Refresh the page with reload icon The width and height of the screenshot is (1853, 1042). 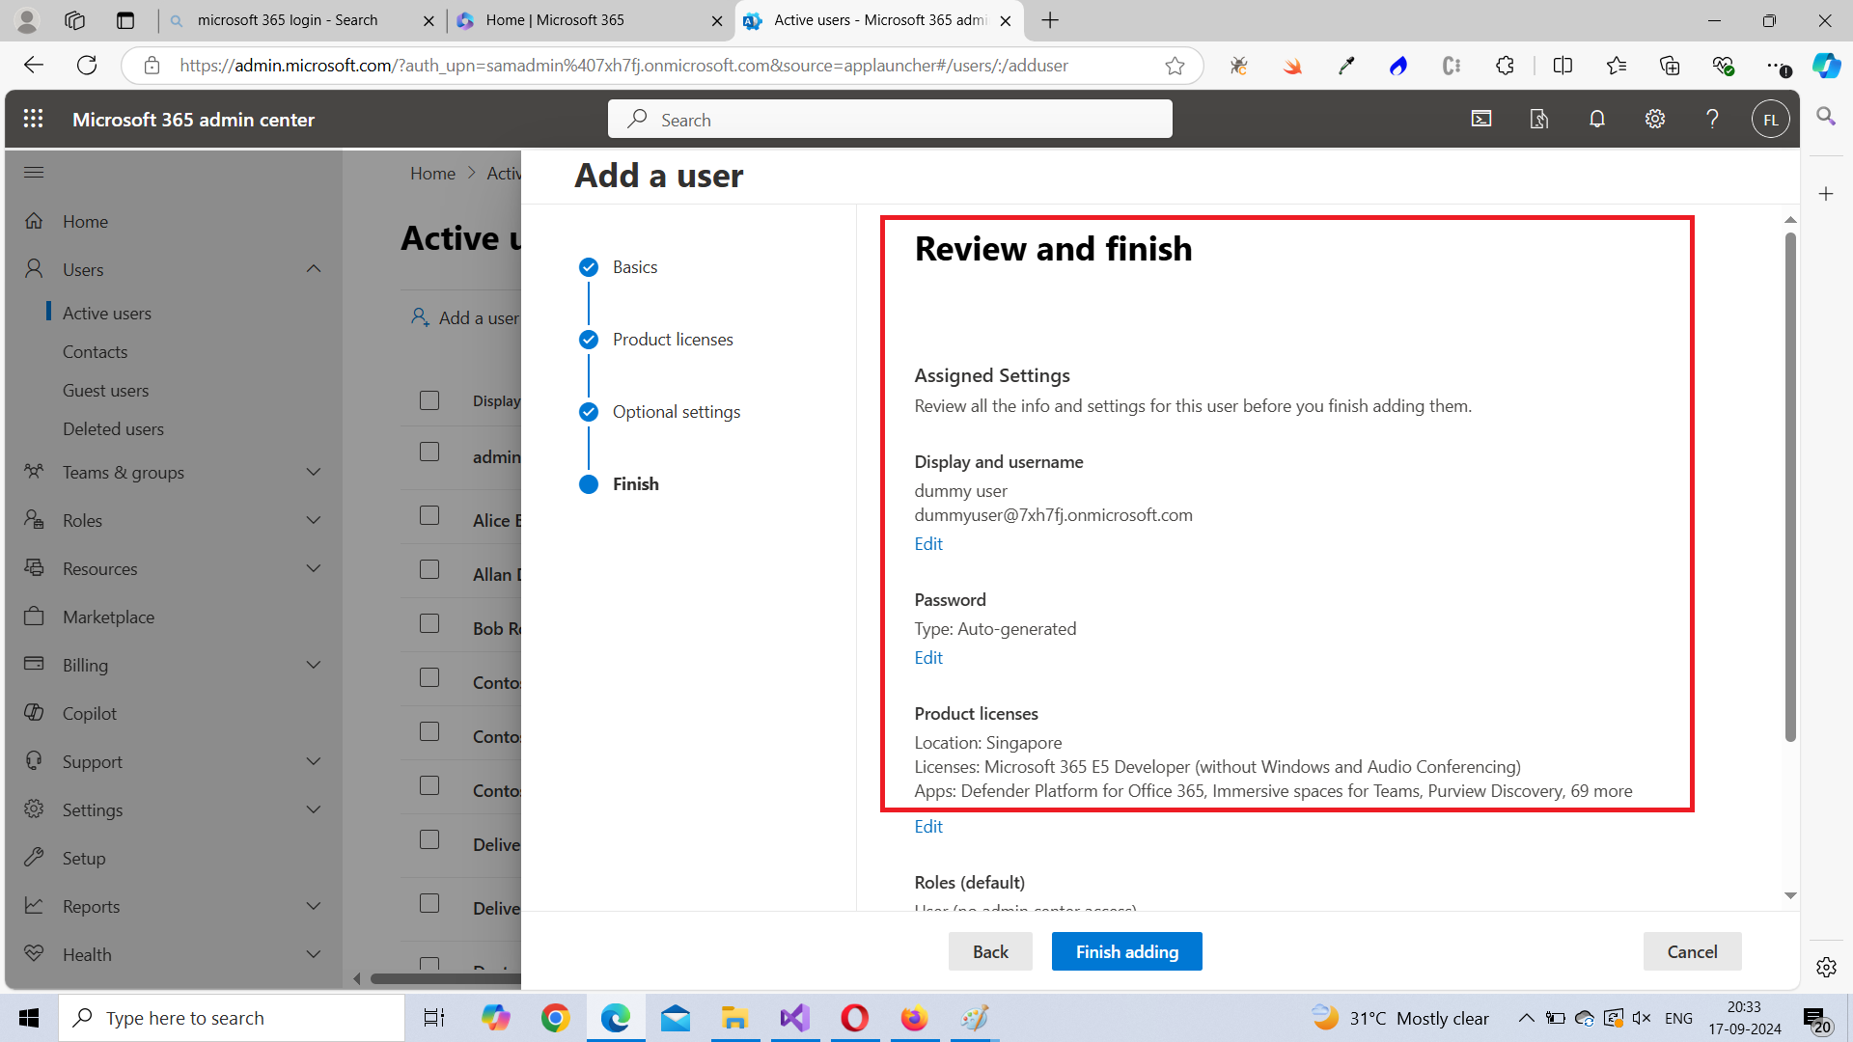point(87,65)
